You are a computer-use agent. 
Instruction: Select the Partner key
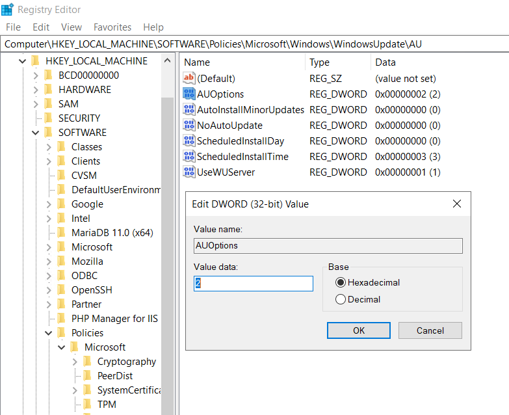(x=86, y=304)
